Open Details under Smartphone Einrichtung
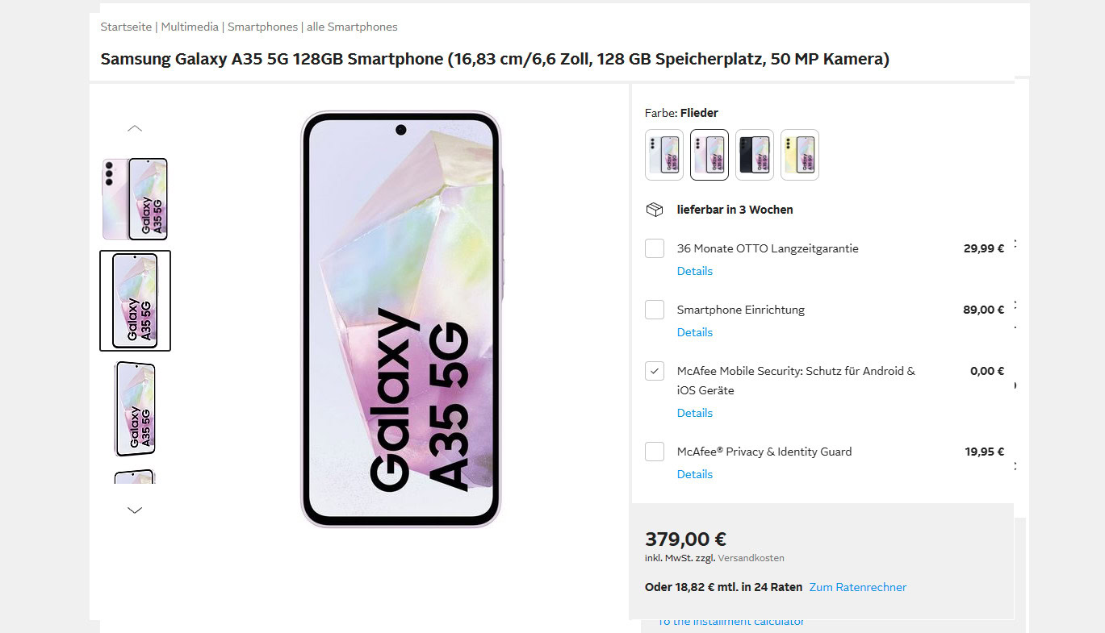Screen dimensions: 1105x633 point(695,332)
